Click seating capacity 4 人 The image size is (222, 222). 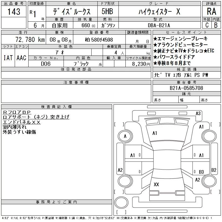tap(119, 53)
